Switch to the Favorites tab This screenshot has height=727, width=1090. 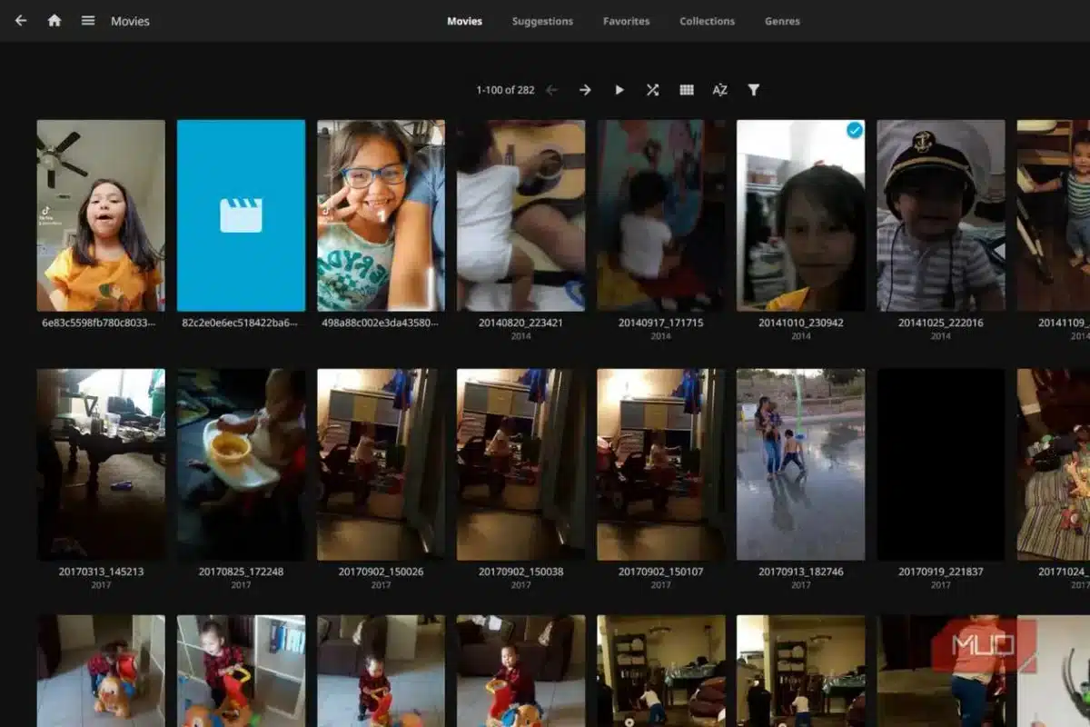click(627, 21)
